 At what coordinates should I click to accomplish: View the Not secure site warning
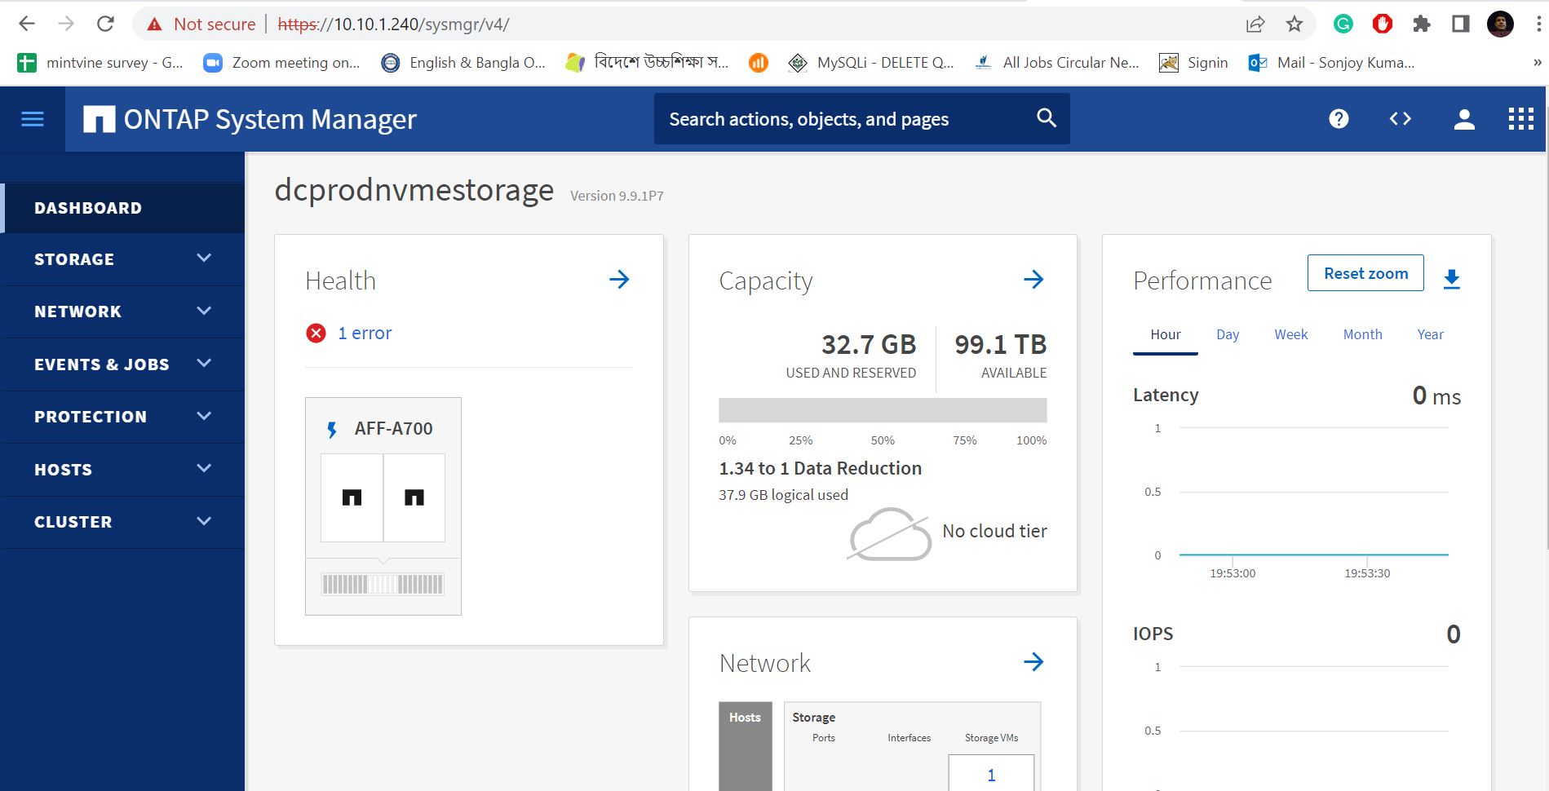click(201, 24)
